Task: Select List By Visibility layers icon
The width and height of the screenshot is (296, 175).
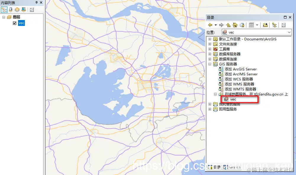Action: click(x=17, y=10)
